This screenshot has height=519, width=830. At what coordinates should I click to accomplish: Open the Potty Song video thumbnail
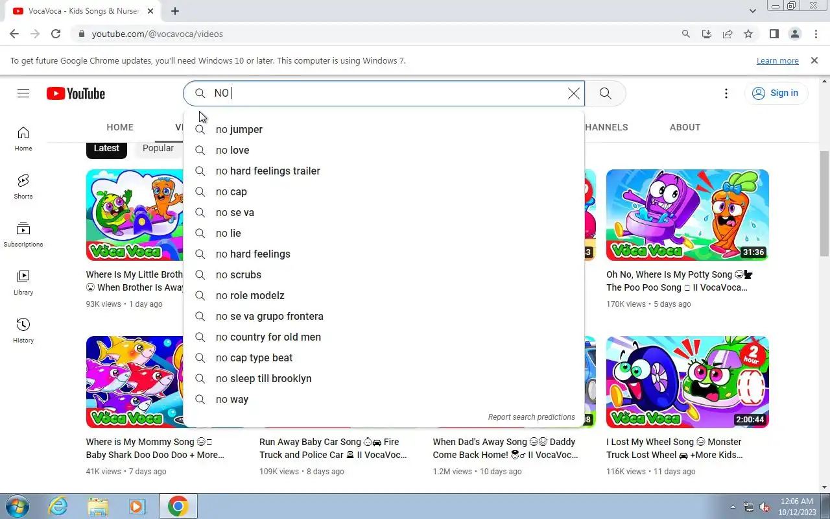click(x=687, y=215)
